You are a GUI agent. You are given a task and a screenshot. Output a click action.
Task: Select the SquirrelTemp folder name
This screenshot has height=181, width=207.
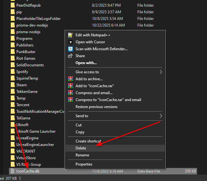tap(27, 78)
